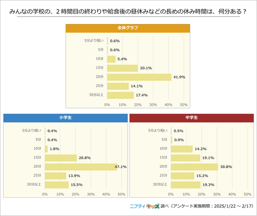Click the 14.2% bar for 10分 in 中学生
This screenshot has width=257, height=216.
[x=182, y=149]
